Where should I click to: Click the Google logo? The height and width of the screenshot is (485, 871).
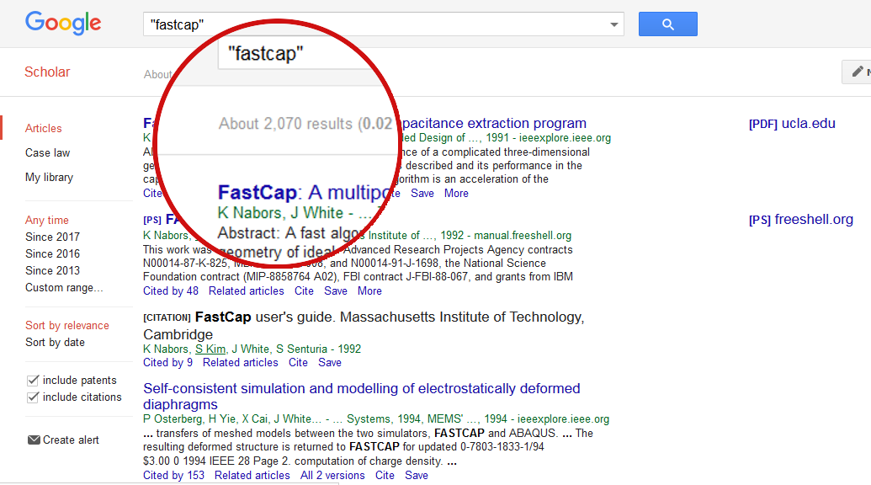click(63, 24)
